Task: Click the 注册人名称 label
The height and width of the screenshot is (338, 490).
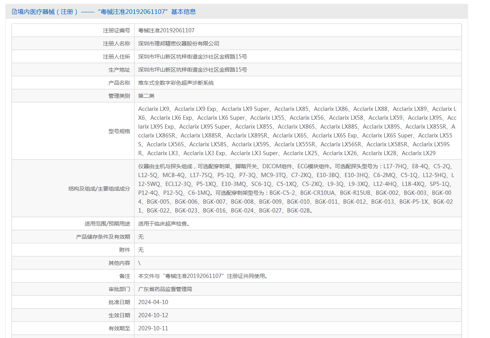Action: [x=116, y=44]
